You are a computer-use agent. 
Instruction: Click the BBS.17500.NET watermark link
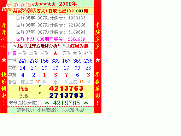[x=19, y=9]
